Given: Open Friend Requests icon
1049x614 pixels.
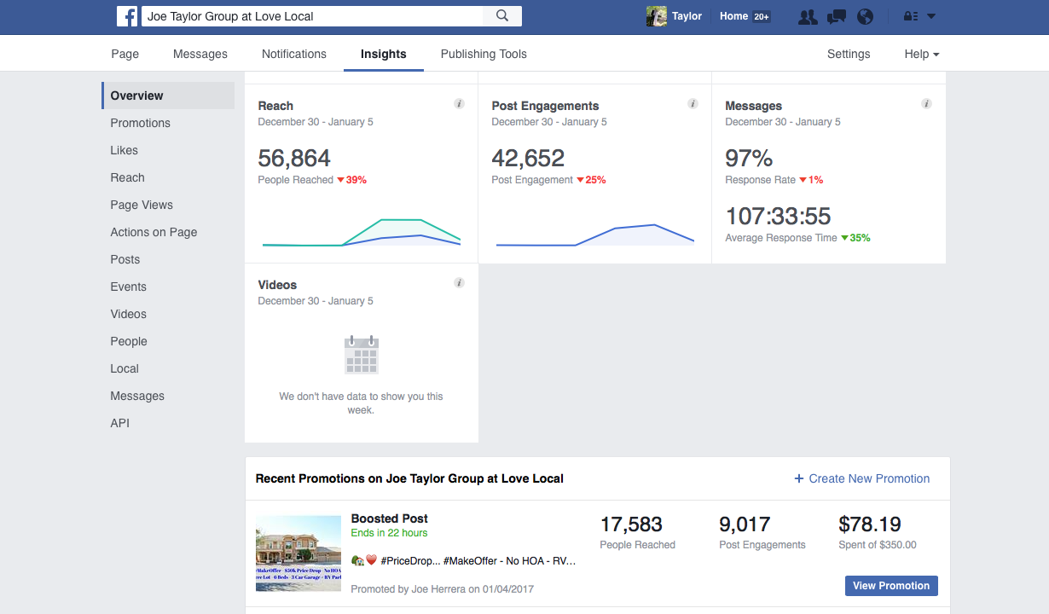Looking at the screenshot, I should pyautogui.click(x=808, y=16).
